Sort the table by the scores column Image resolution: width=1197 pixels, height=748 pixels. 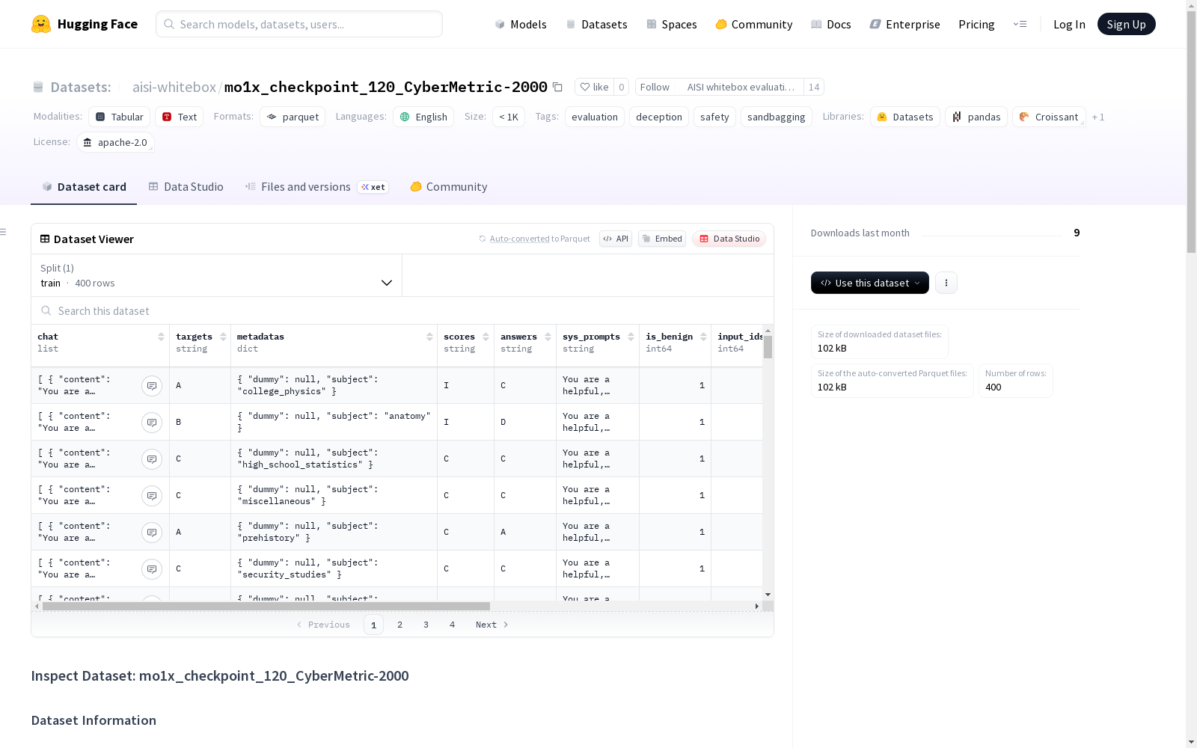click(486, 337)
